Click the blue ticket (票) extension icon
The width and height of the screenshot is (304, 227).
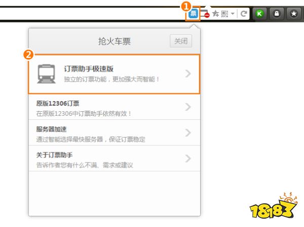(193, 14)
